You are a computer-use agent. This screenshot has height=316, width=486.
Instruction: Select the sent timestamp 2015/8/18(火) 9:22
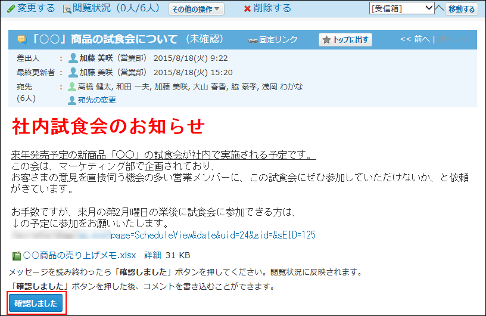191,58
